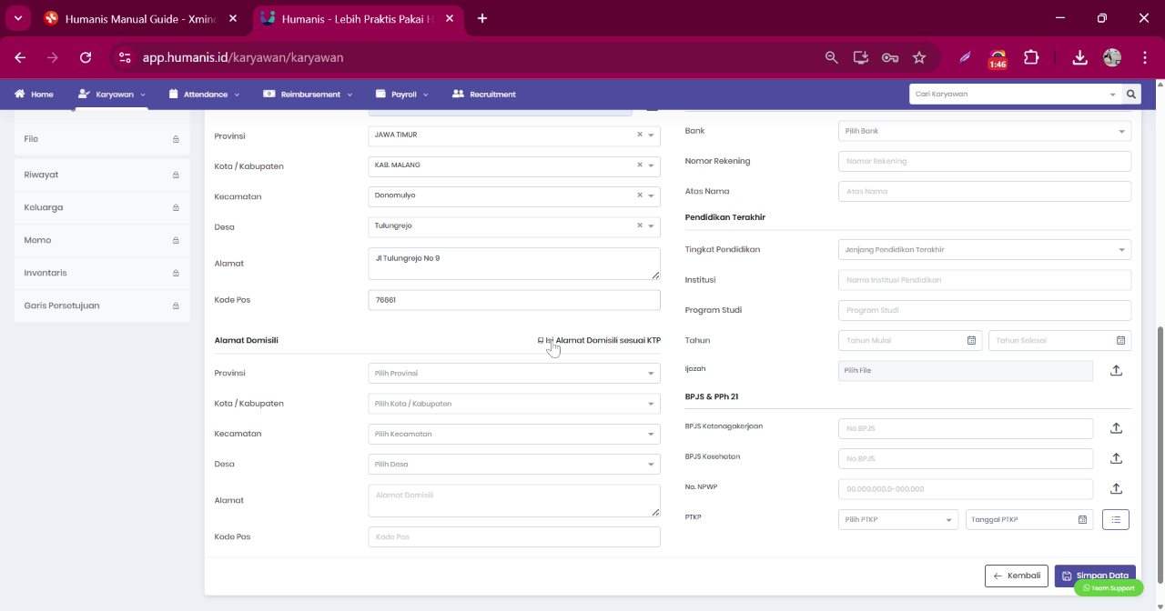Open the Pilih Desa dropdown
1165x611 pixels.
click(x=514, y=464)
